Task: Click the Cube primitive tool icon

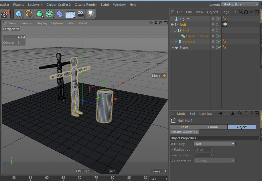Action: [x=19, y=13]
